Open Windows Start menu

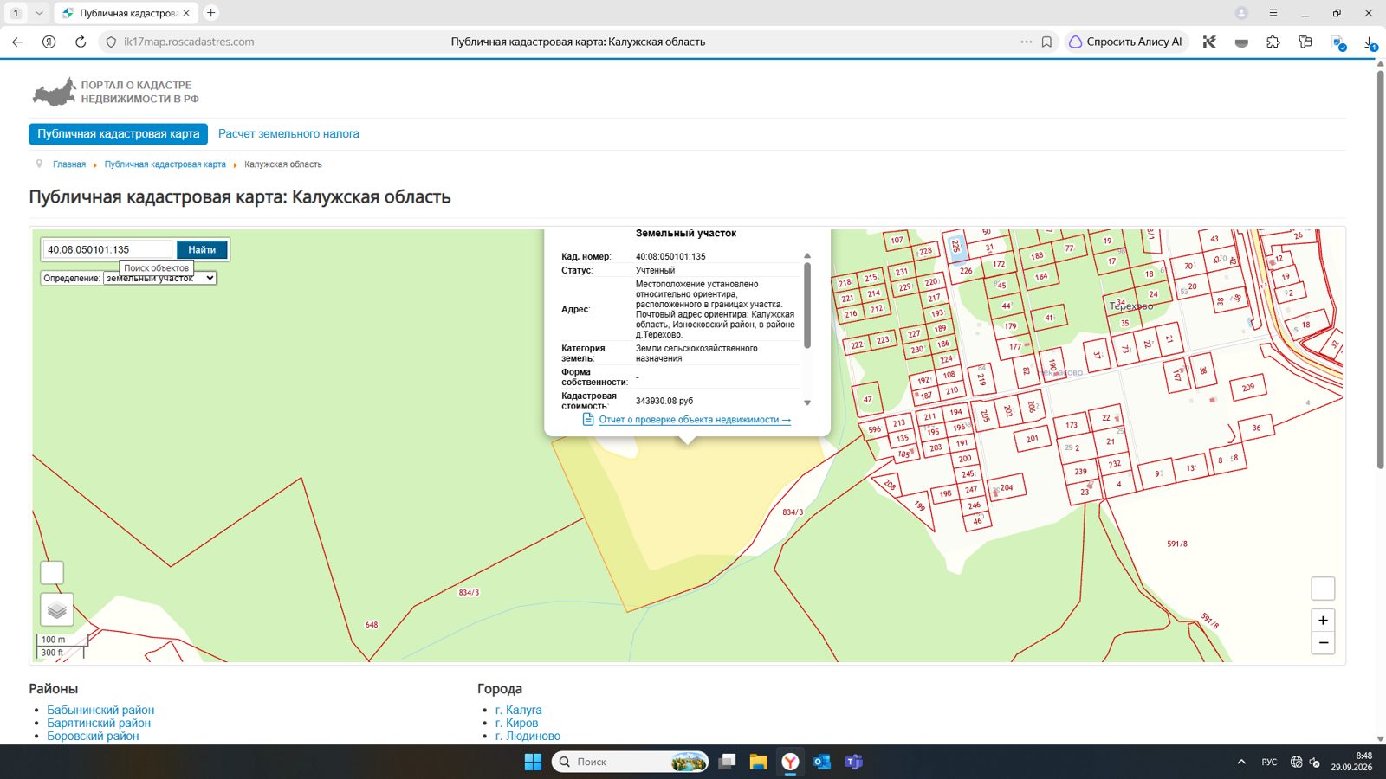[533, 762]
